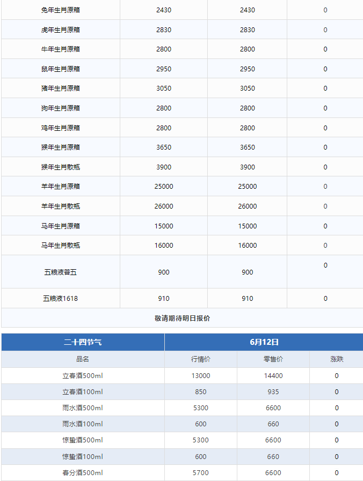The width and height of the screenshot is (363, 481).
Task: Select the 惊蛰酒100ml row label
Action: [83, 457]
